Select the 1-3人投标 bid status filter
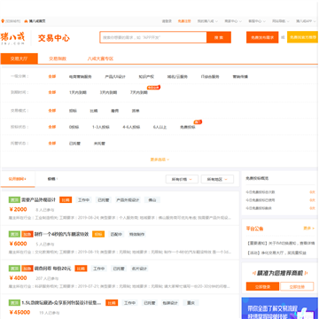This screenshot has height=319, width=319. click(101, 127)
